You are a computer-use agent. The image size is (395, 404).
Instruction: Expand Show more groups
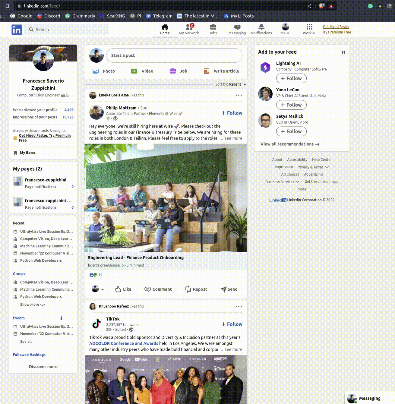pos(32,305)
